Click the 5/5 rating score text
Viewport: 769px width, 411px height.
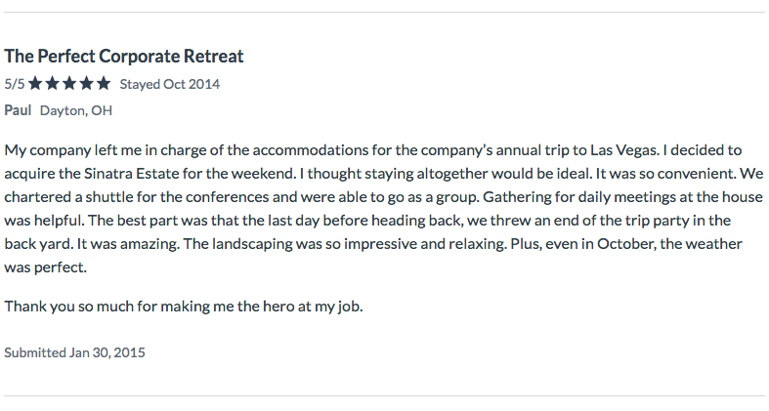15,84
